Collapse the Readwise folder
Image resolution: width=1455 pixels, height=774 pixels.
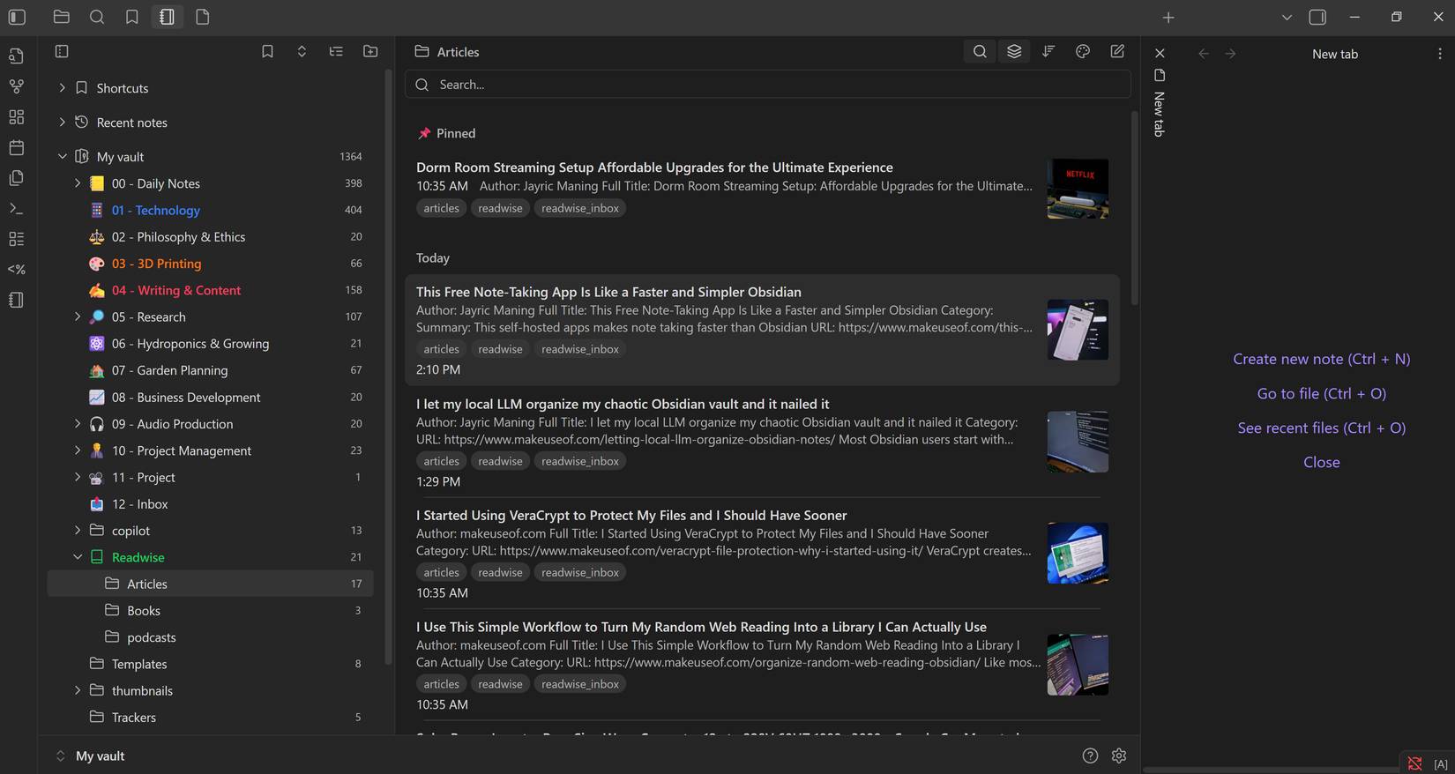coord(78,557)
